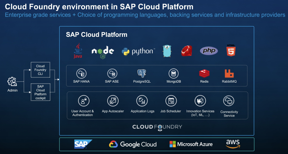
Task: Click the Google Cloud provider logo
Action: coord(132,144)
